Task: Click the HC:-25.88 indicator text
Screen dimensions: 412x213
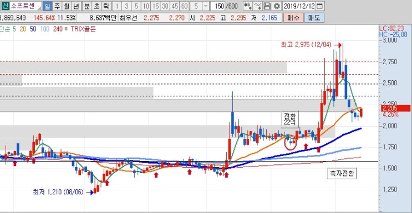Action: point(393,34)
